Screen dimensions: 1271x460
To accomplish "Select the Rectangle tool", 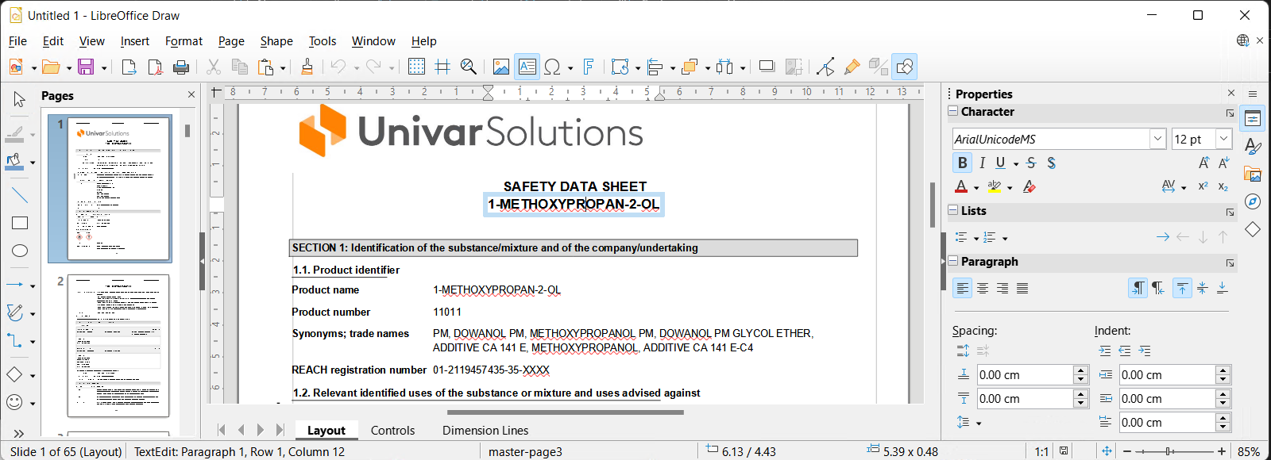I will [x=20, y=223].
